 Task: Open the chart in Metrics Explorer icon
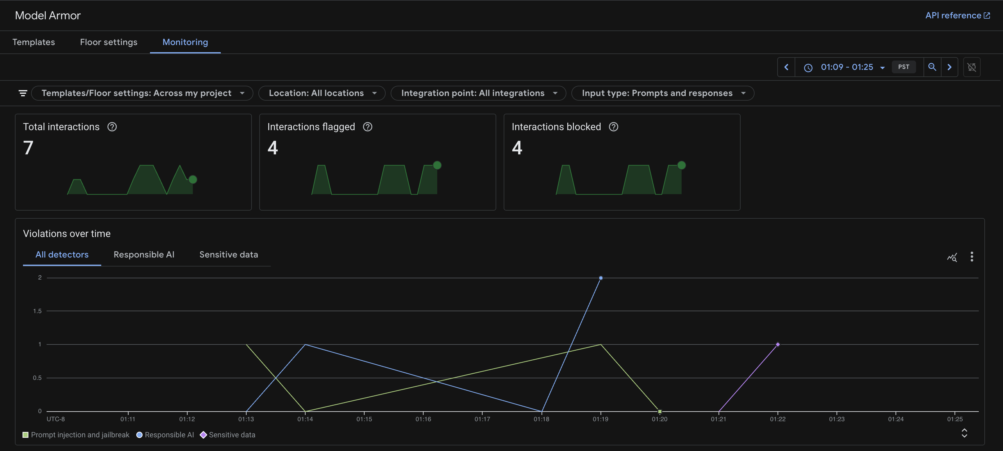952,257
